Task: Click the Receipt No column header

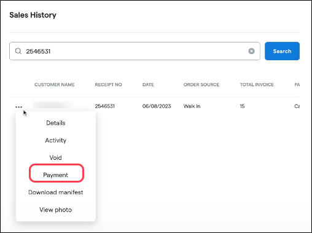Action: coord(108,85)
